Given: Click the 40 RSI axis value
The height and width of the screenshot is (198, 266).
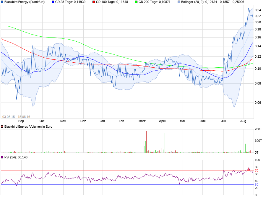Looking at the screenshot, I should point(257,181).
